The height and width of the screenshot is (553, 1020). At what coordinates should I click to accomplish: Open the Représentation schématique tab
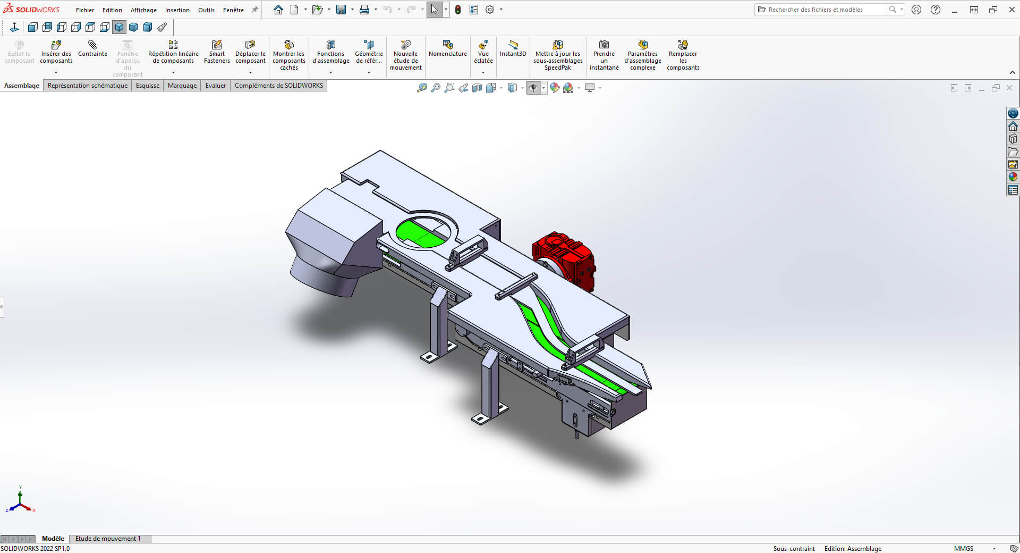(88, 86)
